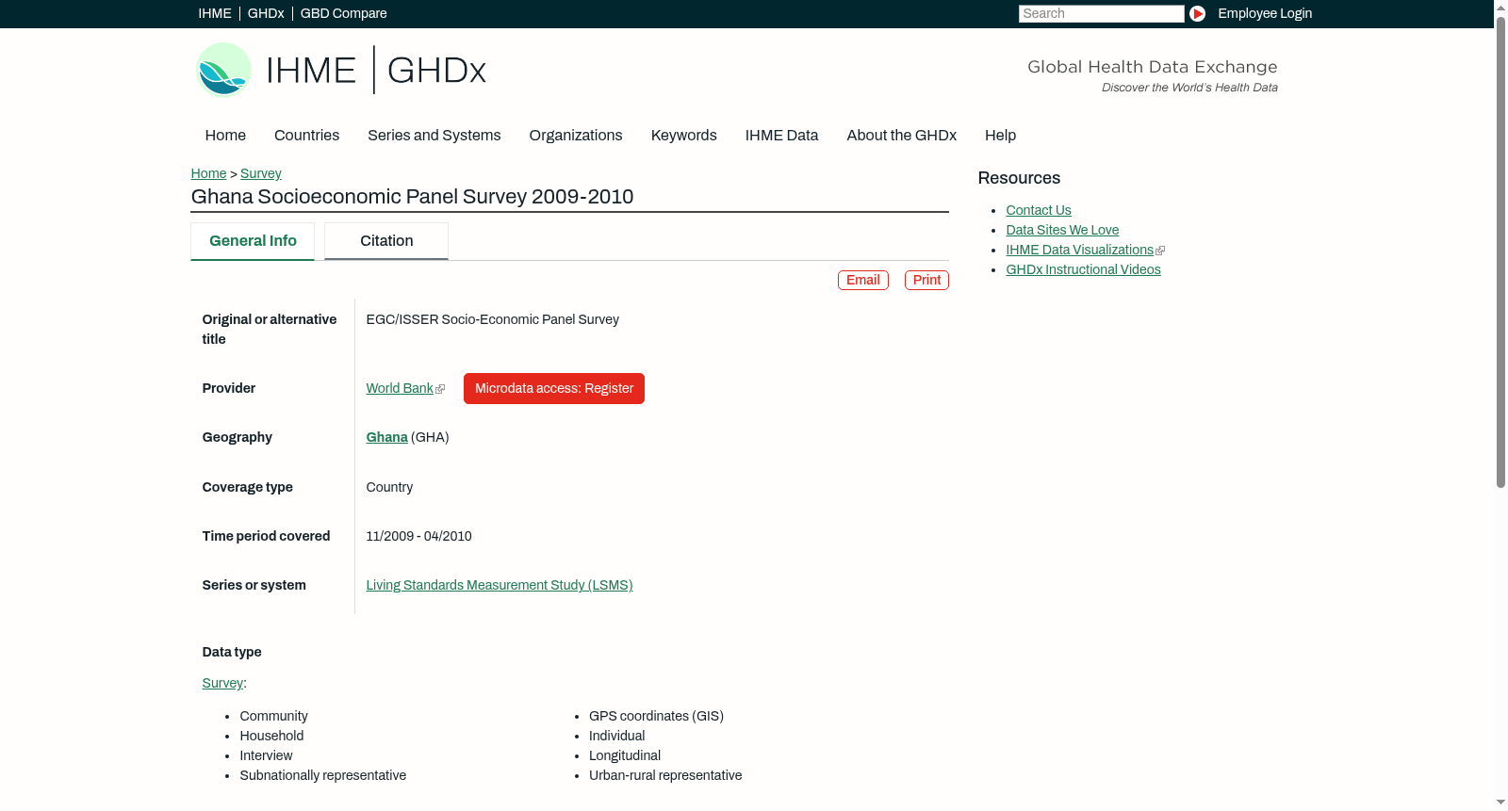Screen dimensions: 1508x811
Task: Click the scroll down arrow of scrollbar
Action: point(1500,803)
